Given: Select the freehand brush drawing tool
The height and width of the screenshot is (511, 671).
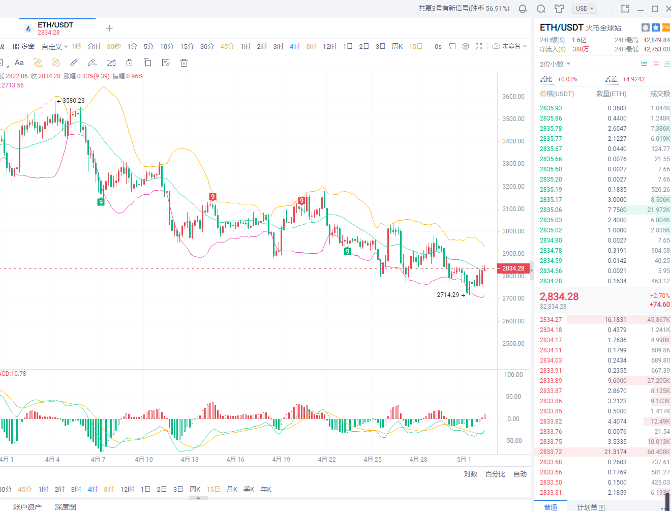Looking at the screenshot, I should 92,63.
